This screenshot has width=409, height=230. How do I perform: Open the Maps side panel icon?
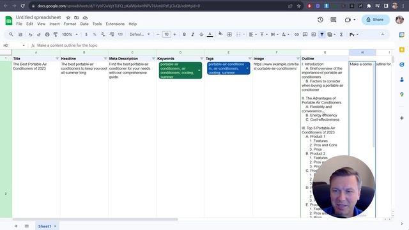(x=402, y=95)
